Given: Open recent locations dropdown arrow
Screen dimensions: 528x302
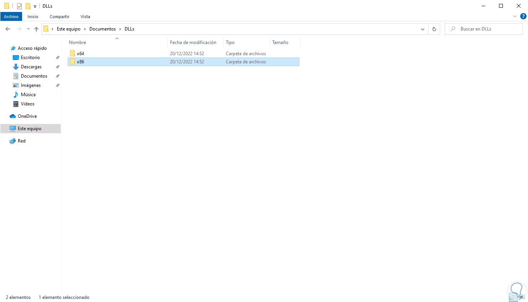Looking at the screenshot, I should tap(28, 29).
